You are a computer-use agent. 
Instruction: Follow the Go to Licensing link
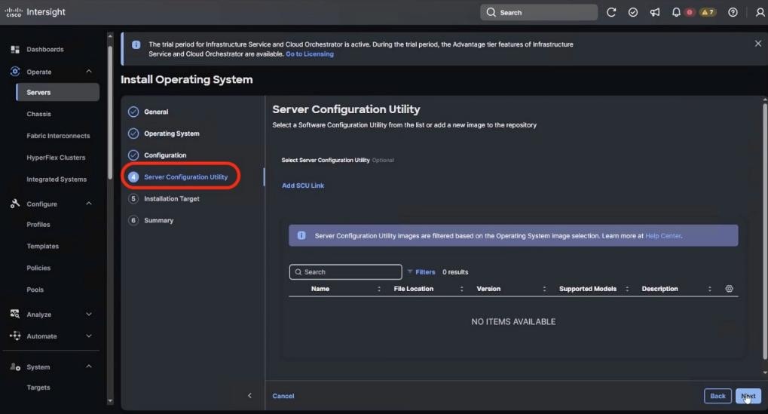click(x=310, y=54)
